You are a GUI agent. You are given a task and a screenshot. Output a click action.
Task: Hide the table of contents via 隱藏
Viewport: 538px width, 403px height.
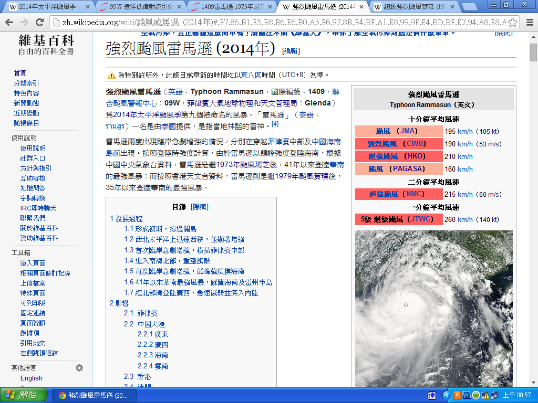199,207
